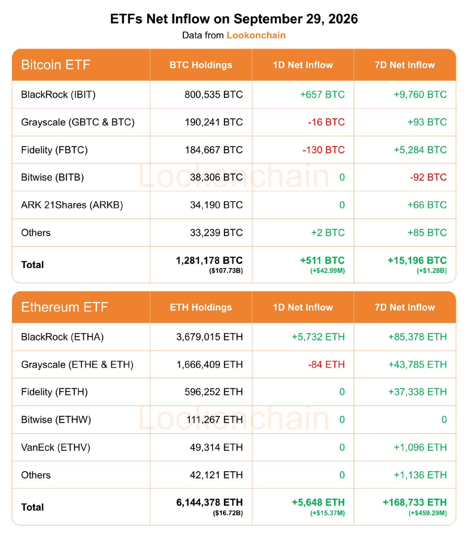Click Grayscale (GBTC & BTC) row label
Screen dimensions: 468x539
(x=78, y=122)
